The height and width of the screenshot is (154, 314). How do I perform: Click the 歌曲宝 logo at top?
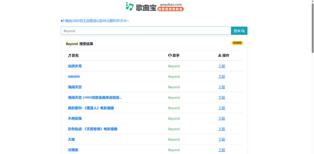[155, 7]
